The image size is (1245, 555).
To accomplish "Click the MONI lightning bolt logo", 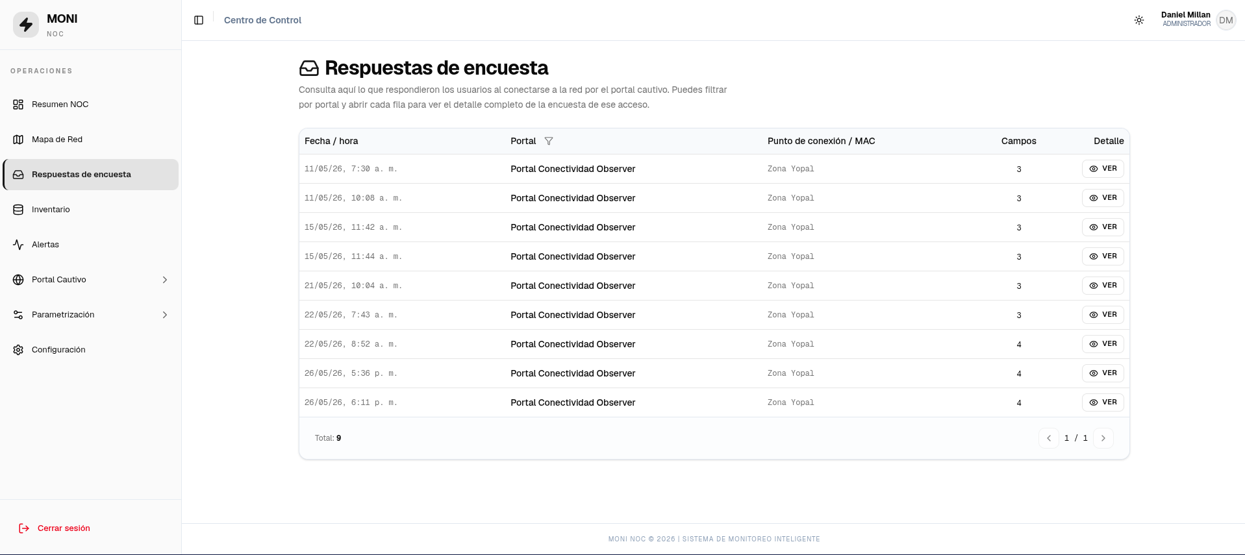I will coord(26,25).
